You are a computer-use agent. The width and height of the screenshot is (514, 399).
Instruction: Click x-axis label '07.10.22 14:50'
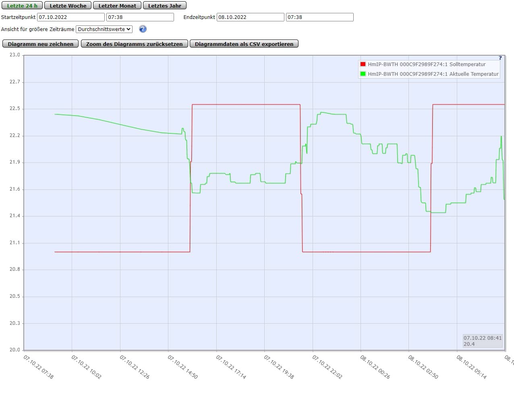click(182, 367)
